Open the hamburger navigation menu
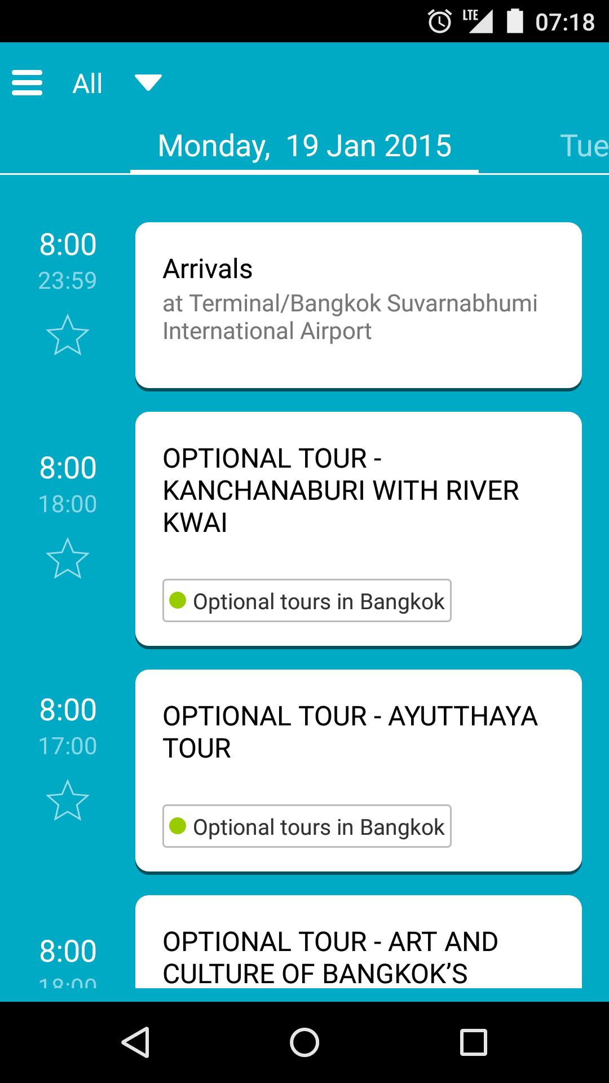This screenshot has height=1083, width=609. coord(27,83)
